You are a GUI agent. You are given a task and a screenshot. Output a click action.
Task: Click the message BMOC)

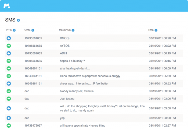pyautogui.click(x=65, y=38)
